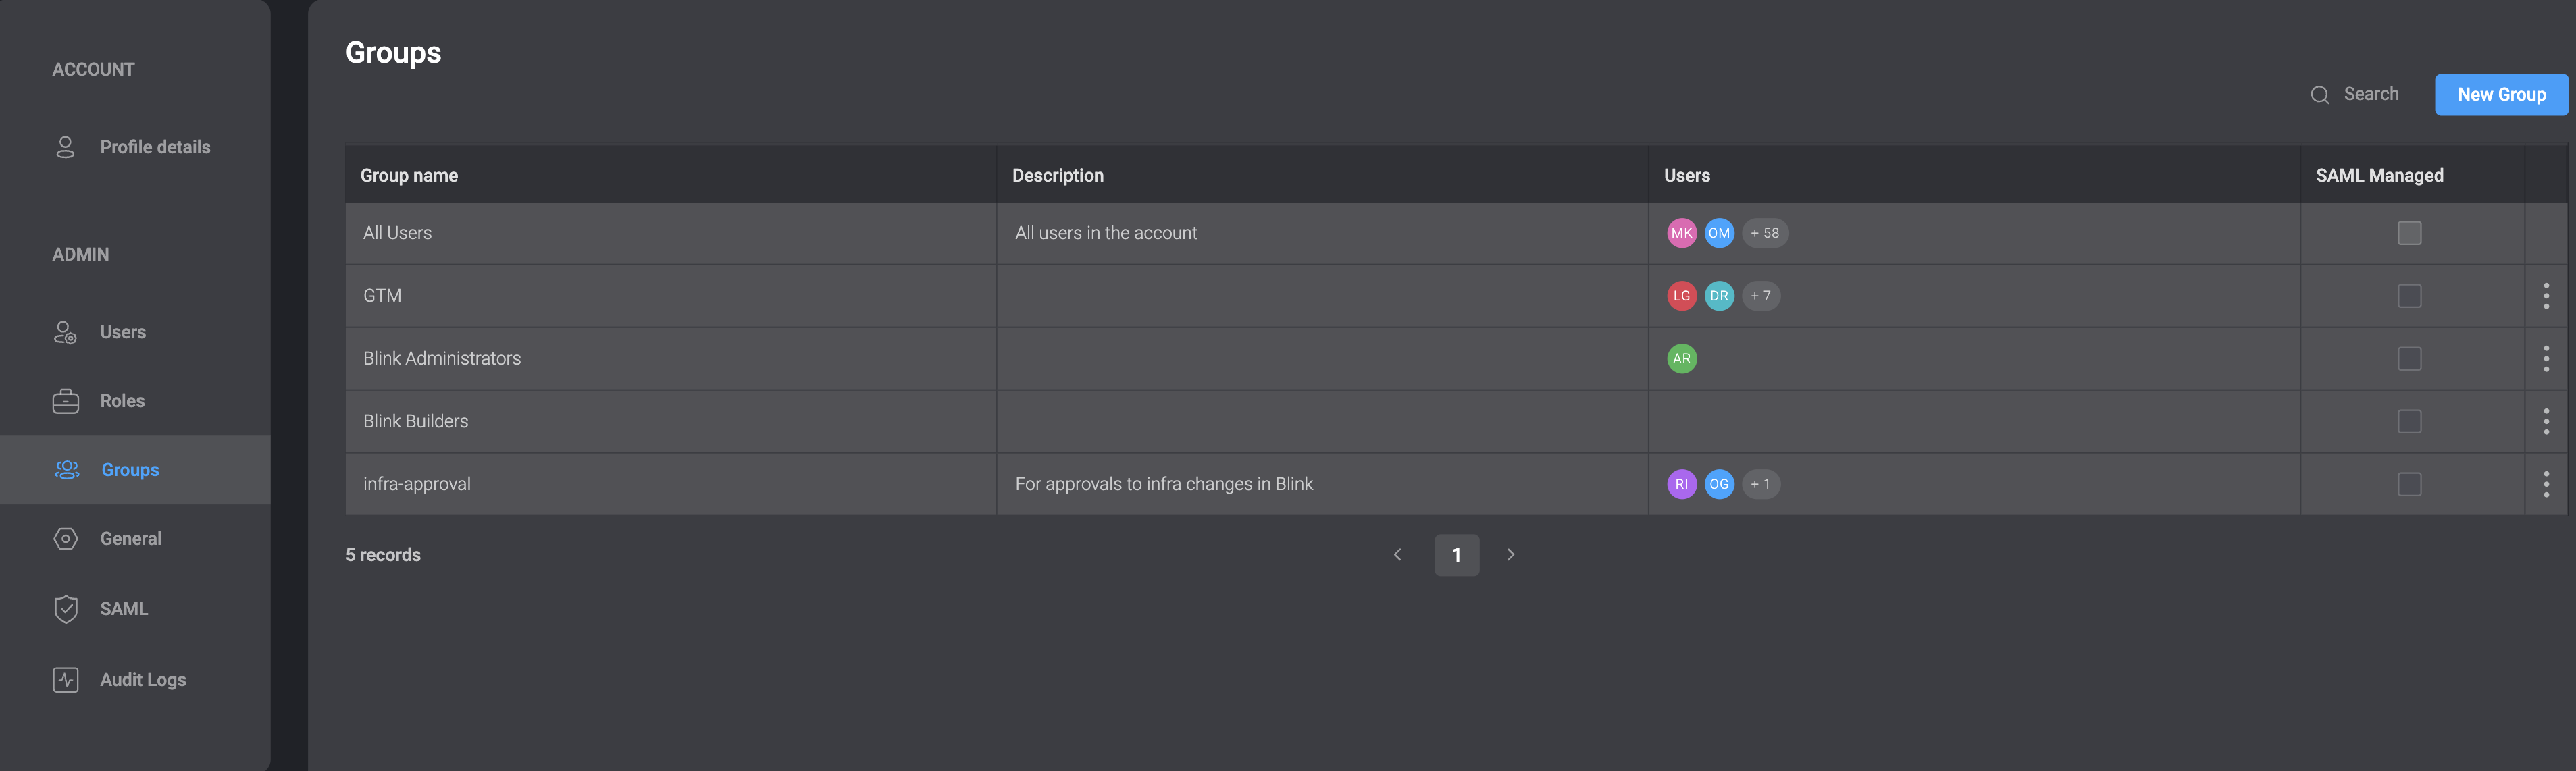Click the Profile details person icon
Image resolution: width=2576 pixels, height=771 pixels.
point(66,147)
